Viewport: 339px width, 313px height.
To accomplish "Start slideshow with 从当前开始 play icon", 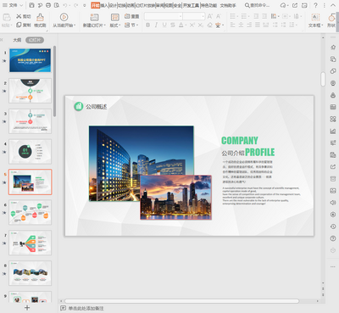I will 64,17.
